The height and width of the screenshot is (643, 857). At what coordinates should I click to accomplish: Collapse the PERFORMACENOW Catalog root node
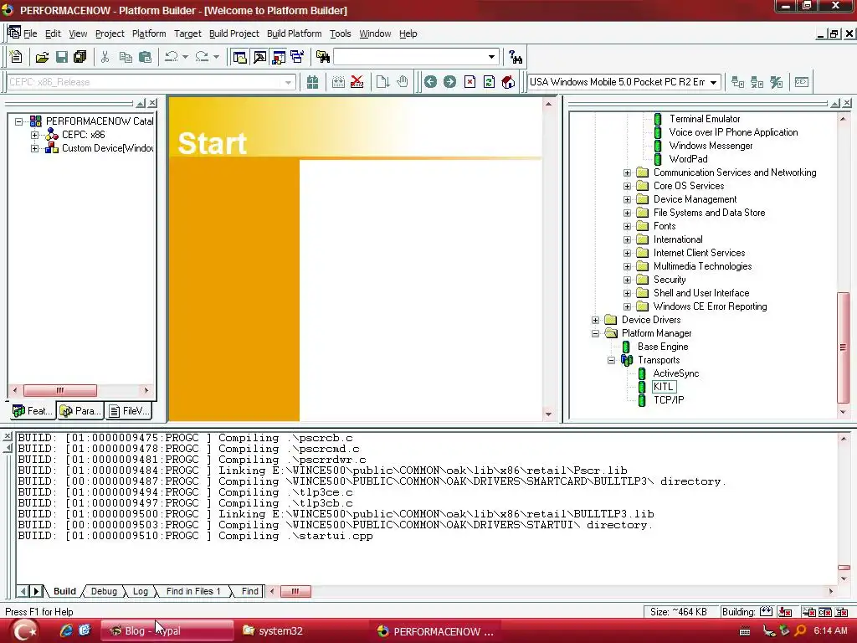pyautogui.click(x=19, y=121)
